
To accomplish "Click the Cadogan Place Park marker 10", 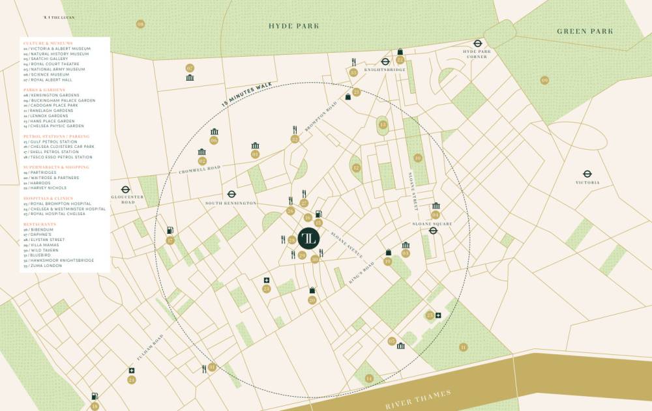I will [x=418, y=158].
